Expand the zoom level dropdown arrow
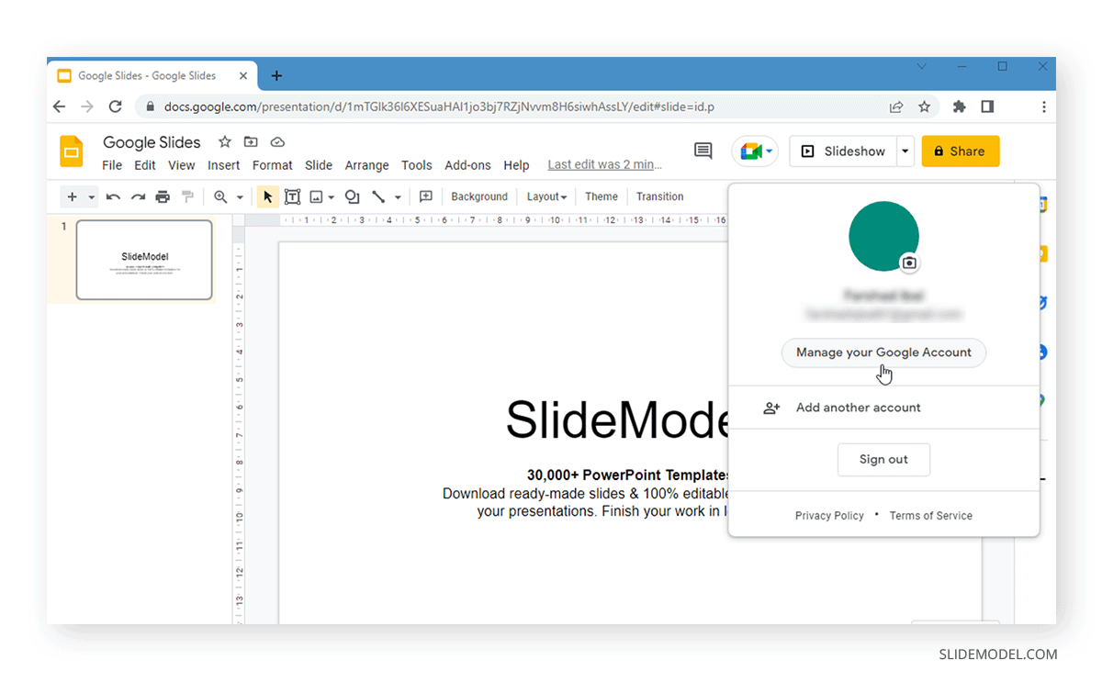This screenshot has height=682, width=1102. 240,197
